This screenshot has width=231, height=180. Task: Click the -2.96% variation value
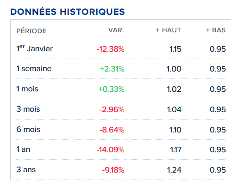coord(112,109)
